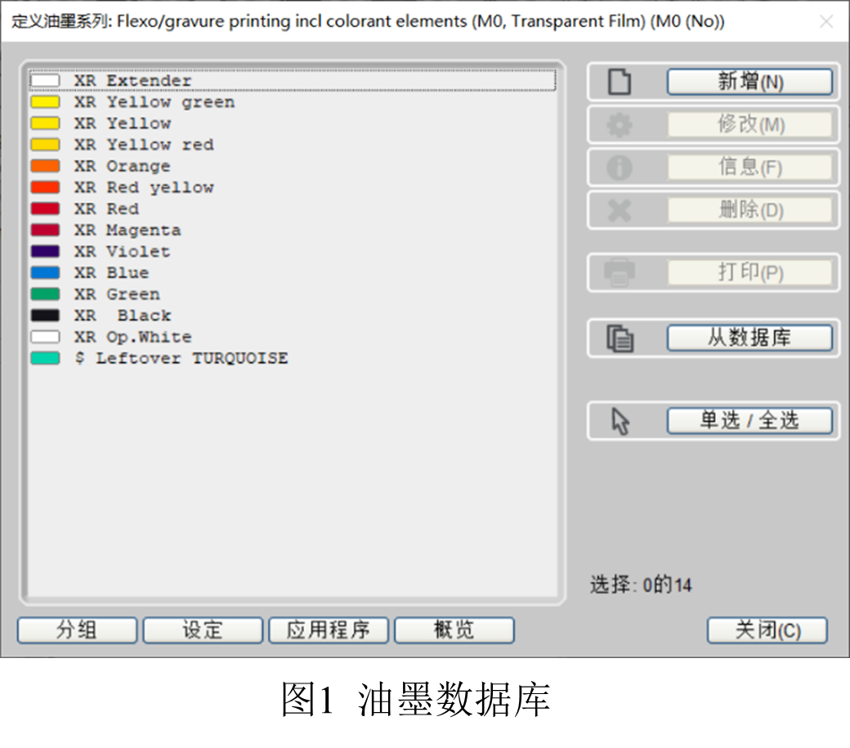Click the violet swatch of XR Violet
Screen dimensions: 850x748
[x=45, y=252]
